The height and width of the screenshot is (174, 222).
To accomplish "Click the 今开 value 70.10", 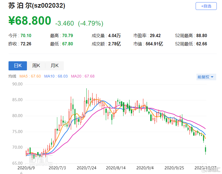I will (26, 35).
